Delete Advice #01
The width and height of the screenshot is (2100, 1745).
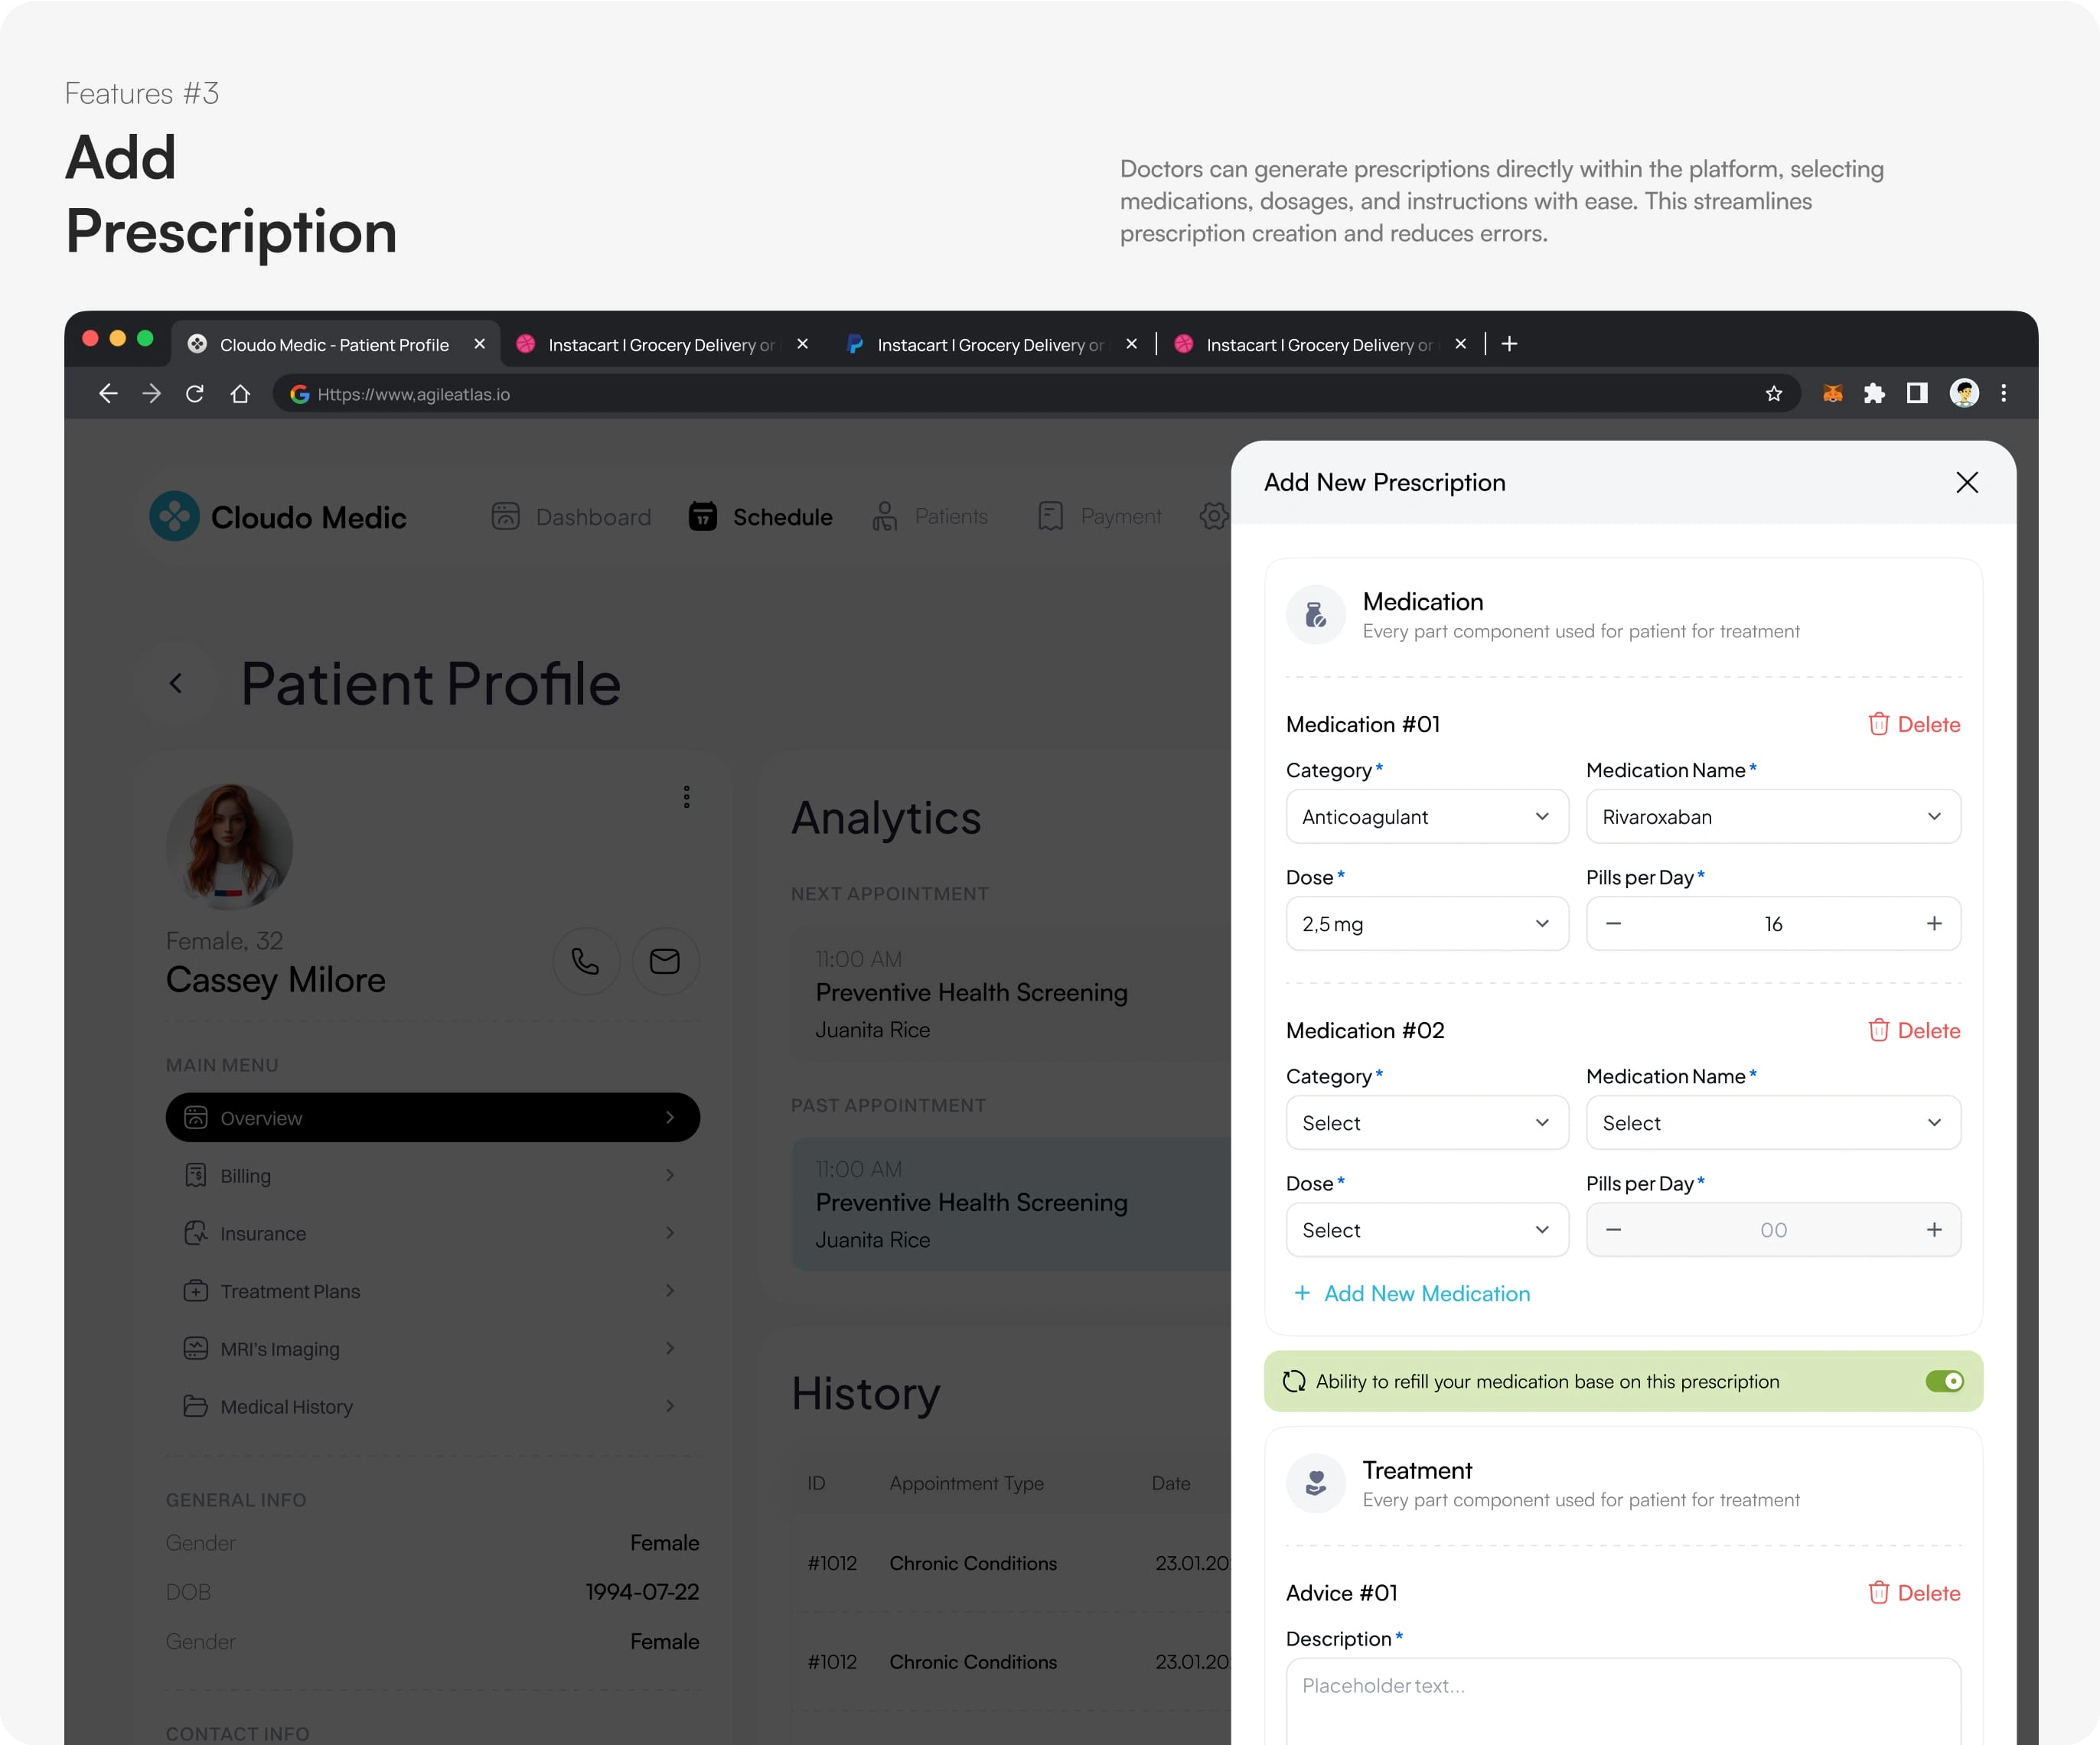[1914, 1593]
